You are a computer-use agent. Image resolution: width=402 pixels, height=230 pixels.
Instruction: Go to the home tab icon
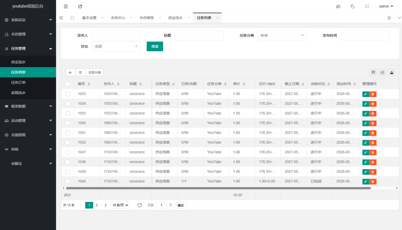point(72,18)
